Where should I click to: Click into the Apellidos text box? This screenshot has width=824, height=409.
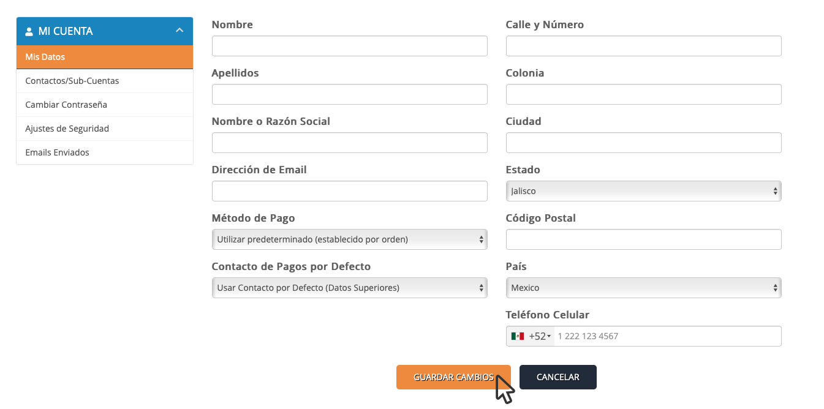point(349,94)
